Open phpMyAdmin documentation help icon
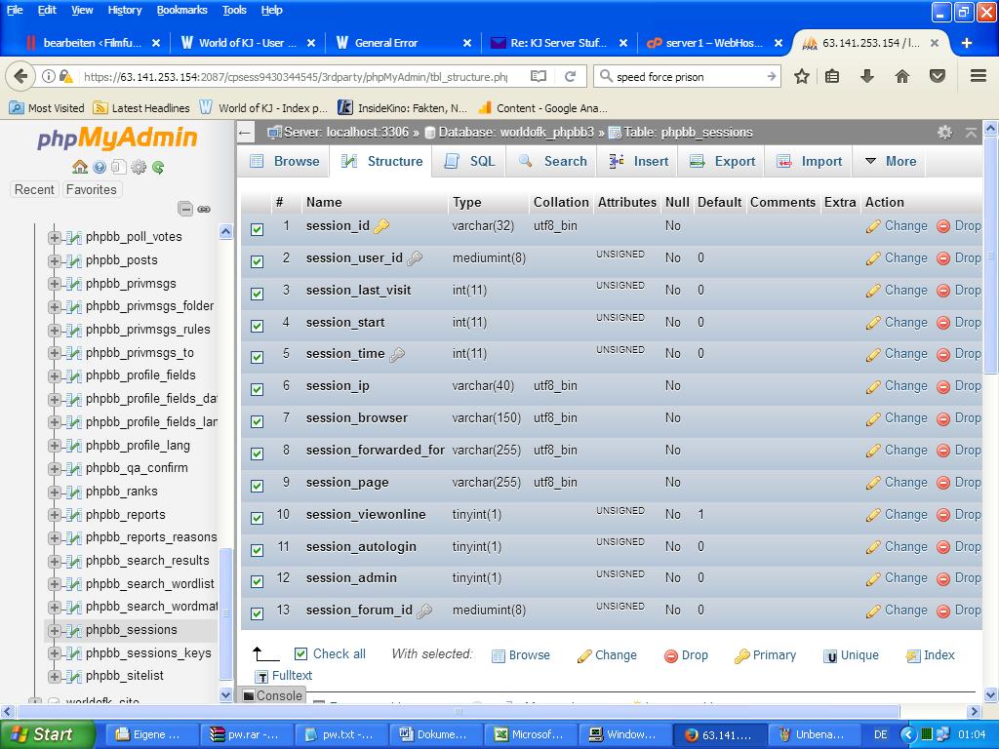 pos(100,167)
